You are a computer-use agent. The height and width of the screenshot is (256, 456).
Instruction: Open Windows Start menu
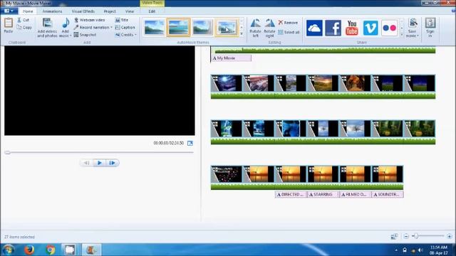(x=9, y=250)
